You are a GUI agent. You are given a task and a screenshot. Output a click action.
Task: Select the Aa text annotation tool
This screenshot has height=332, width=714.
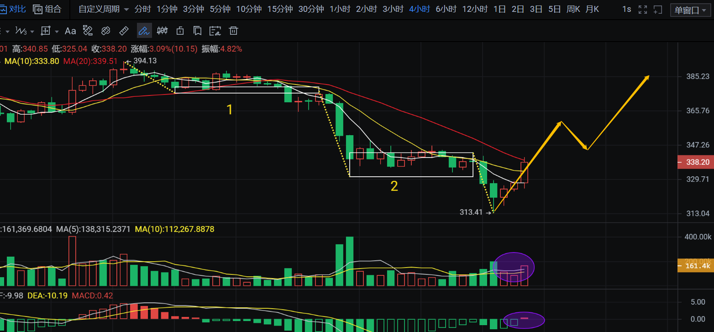pyautogui.click(x=70, y=31)
